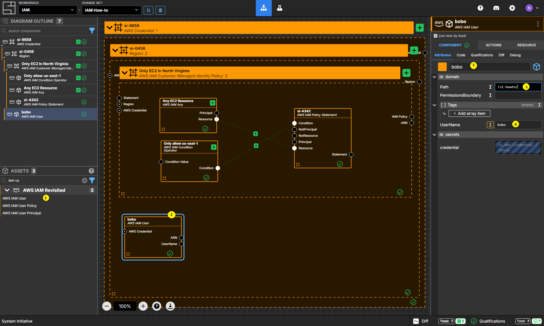This screenshot has width=544, height=326.
Task: Click green plus on Only allow us-east-1 node
Action: click(214, 147)
